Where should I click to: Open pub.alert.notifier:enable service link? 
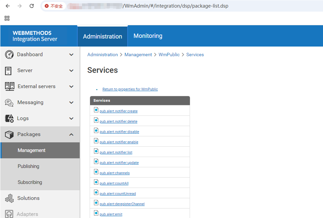[119, 142]
